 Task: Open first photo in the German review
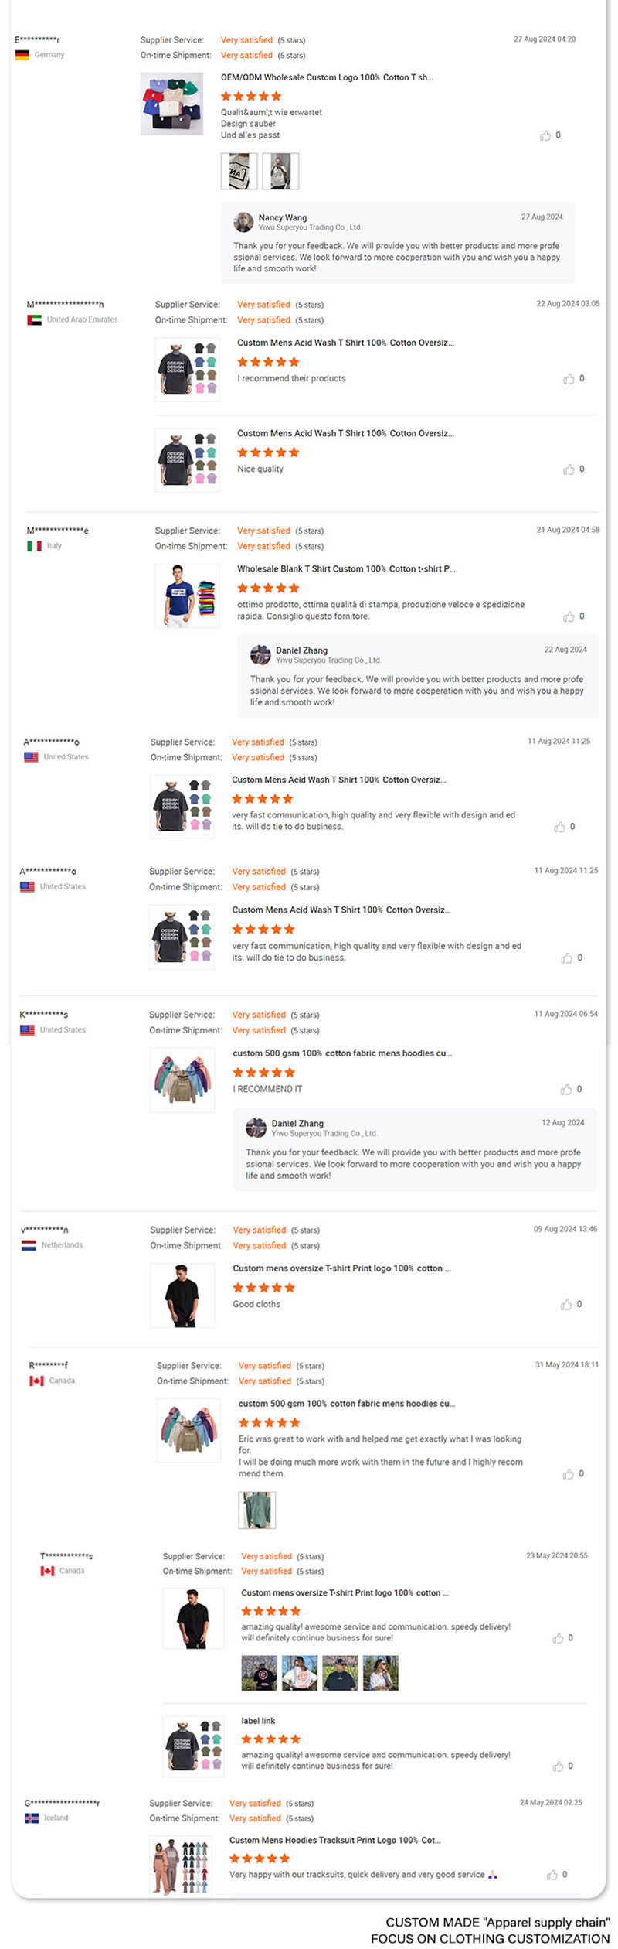[x=239, y=171]
